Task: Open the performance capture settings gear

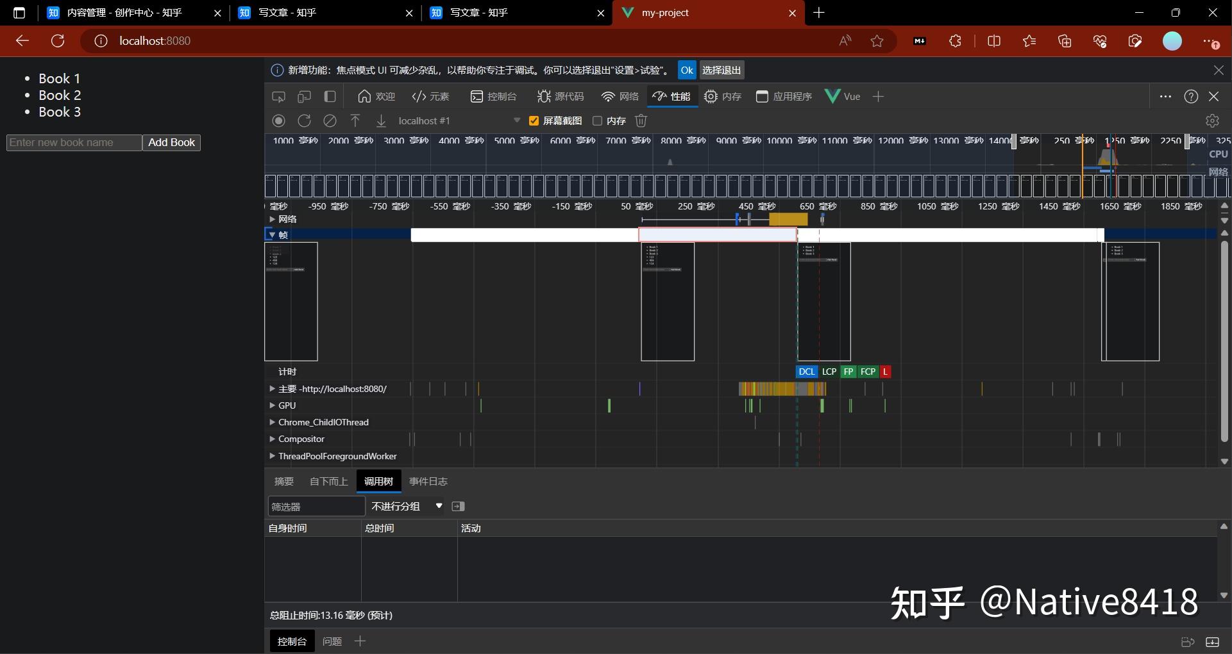Action: [x=1212, y=120]
